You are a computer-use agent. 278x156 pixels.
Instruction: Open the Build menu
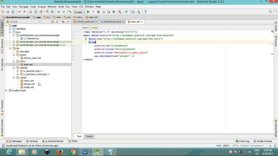(61, 6)
